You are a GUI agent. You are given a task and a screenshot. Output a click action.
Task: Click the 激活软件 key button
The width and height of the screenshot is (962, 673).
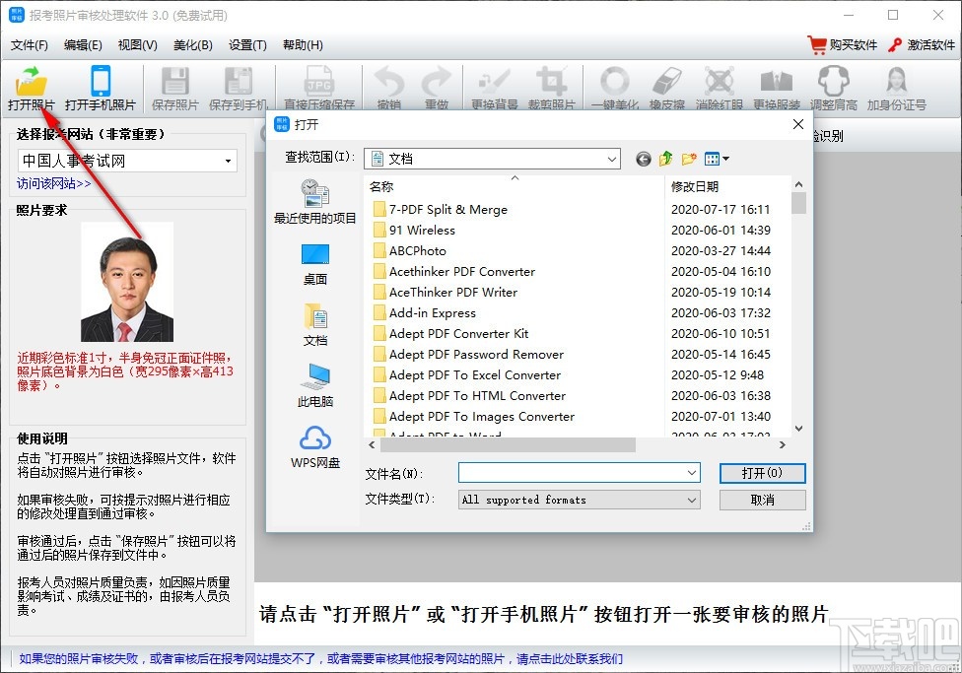click(922, 44)
